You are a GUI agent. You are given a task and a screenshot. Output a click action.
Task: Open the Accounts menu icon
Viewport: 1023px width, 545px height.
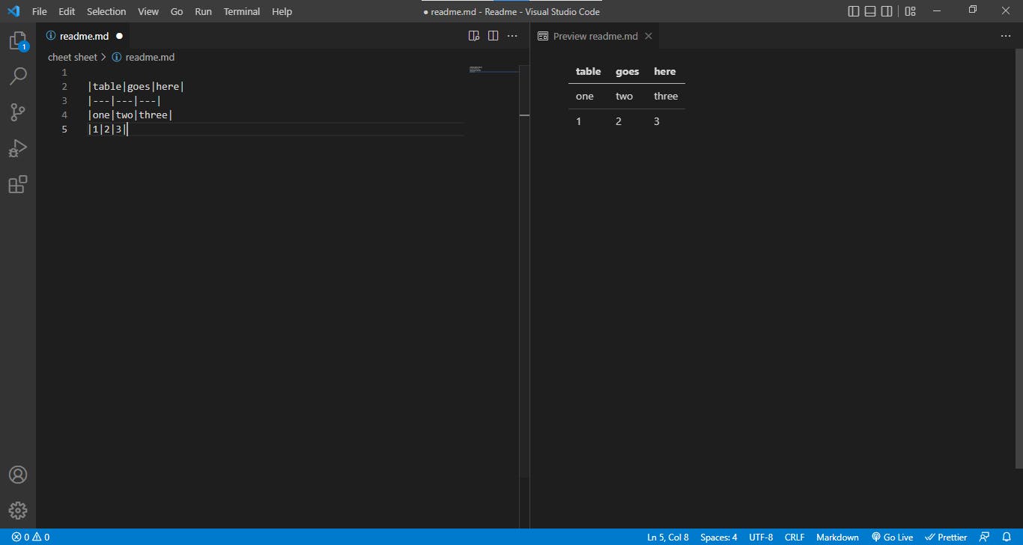point(18,475)
